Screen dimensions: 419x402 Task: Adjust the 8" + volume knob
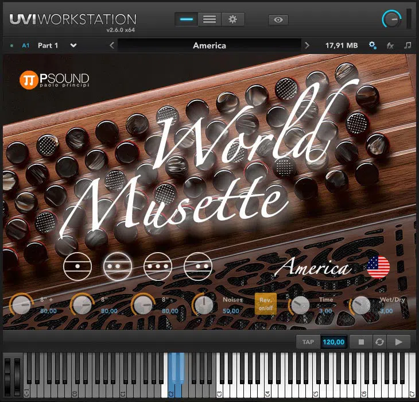pyautogui.click(x=21, y=305)
